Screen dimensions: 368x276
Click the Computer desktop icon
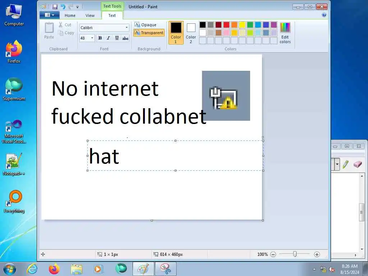point(14,15)
